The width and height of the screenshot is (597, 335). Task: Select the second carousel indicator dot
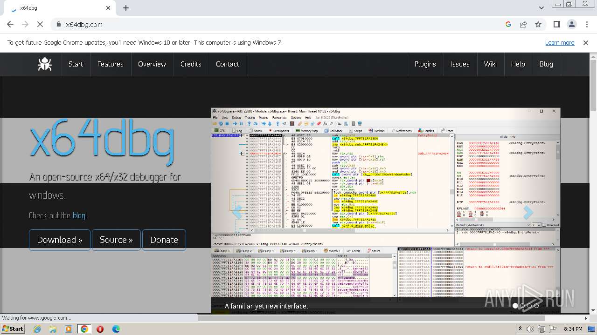click(522, 306)
